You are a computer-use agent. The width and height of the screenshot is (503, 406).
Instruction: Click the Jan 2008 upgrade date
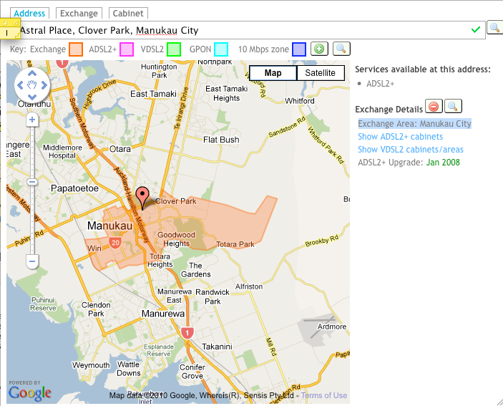pos(443,163)
